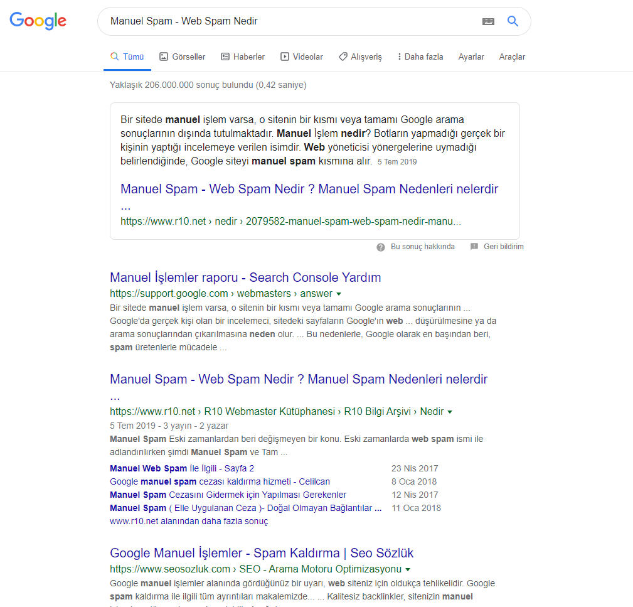Click the Haberler news icon

pos(225,56)
